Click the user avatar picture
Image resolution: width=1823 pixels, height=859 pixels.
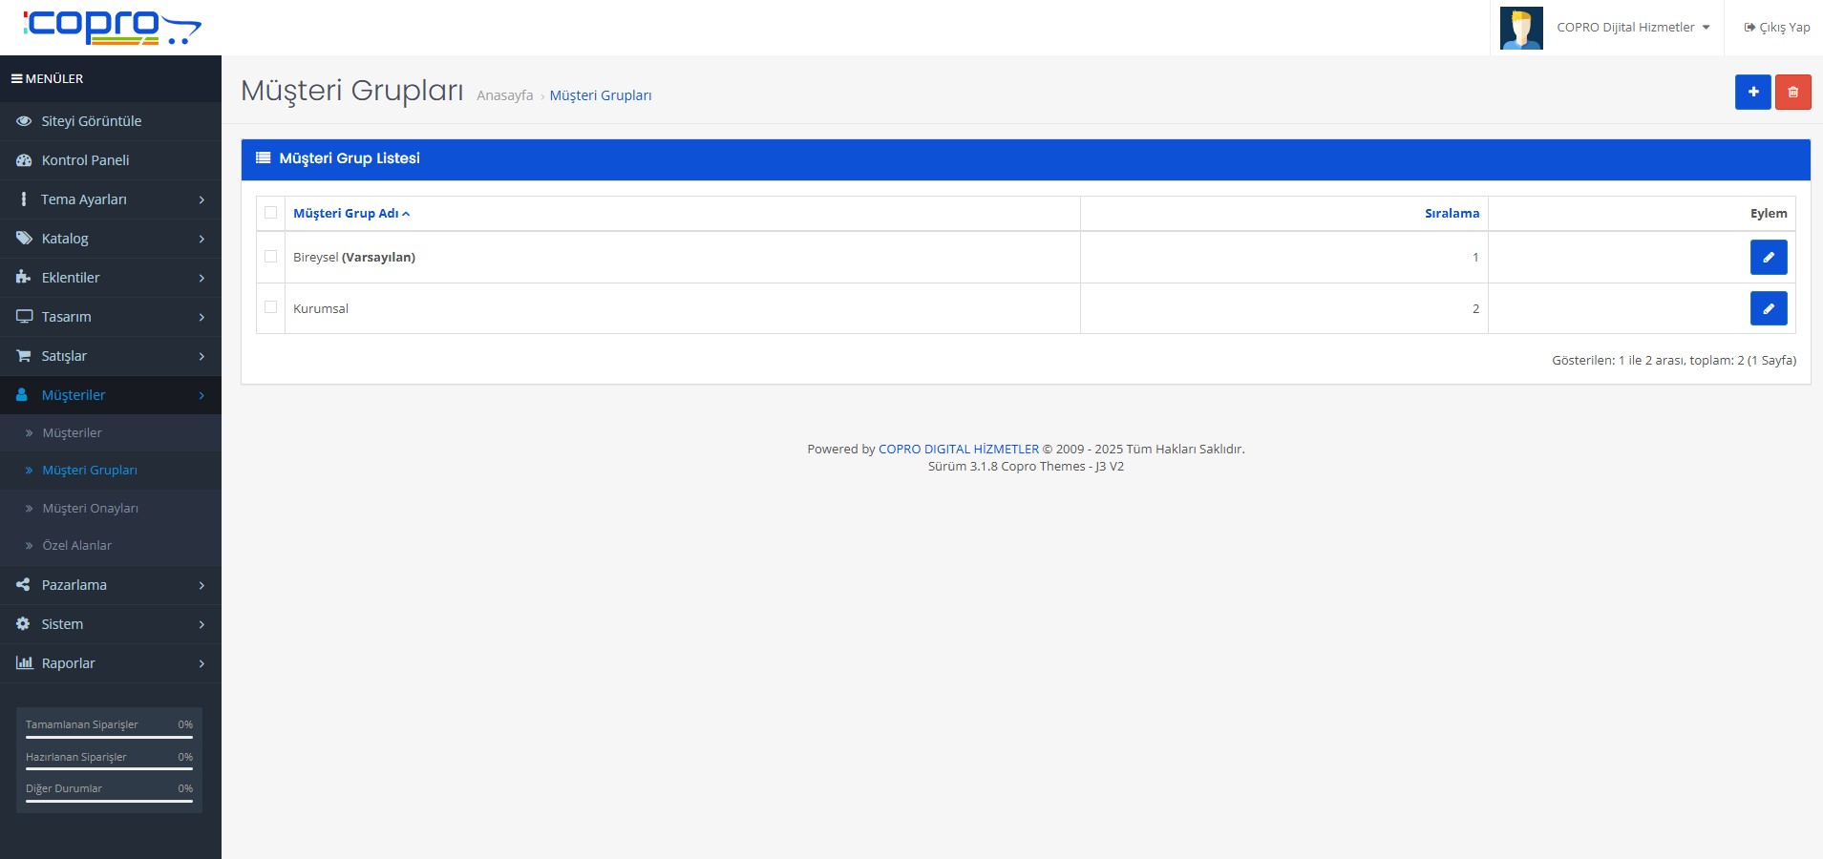(x=1520, y=28)
